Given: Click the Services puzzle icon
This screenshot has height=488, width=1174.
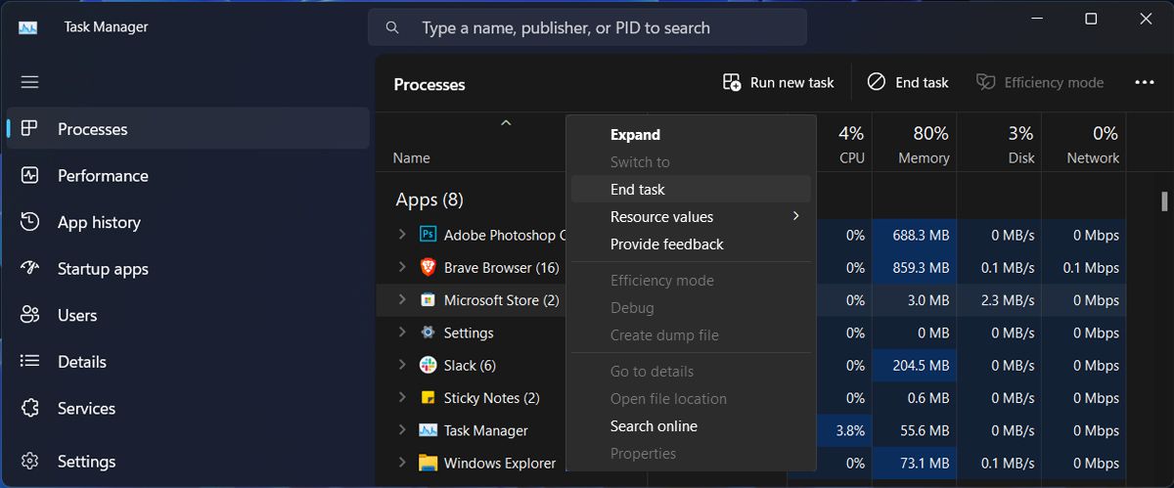Looking at the screenshot, I should coord(29,408).
